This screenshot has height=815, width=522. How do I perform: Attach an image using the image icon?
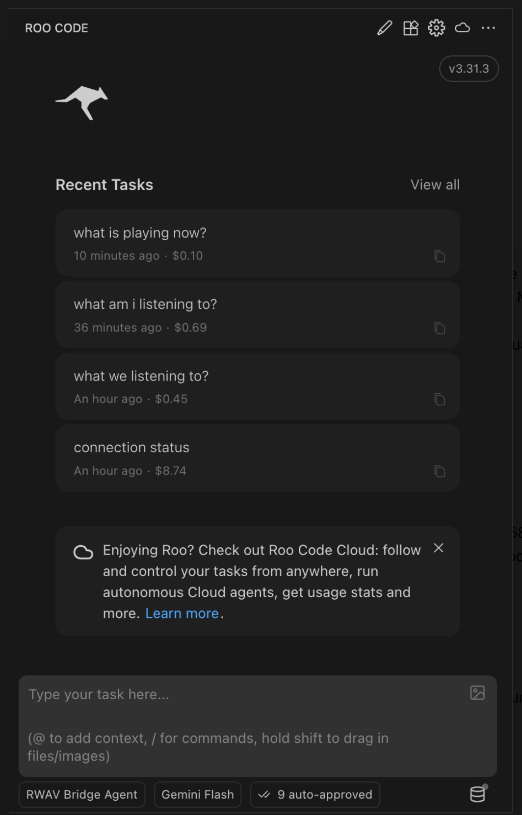point(477,693)
